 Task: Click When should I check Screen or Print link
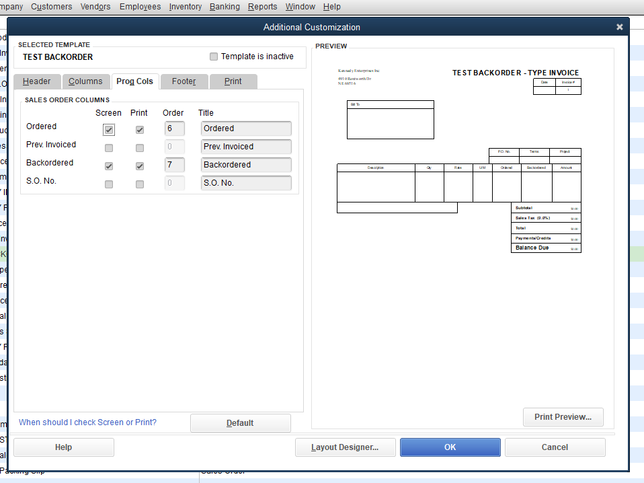pyautogui.click(x=87, y=422)
